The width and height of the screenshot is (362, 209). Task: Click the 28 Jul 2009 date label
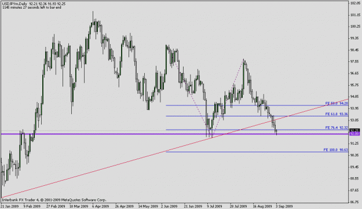coord(238,206)
